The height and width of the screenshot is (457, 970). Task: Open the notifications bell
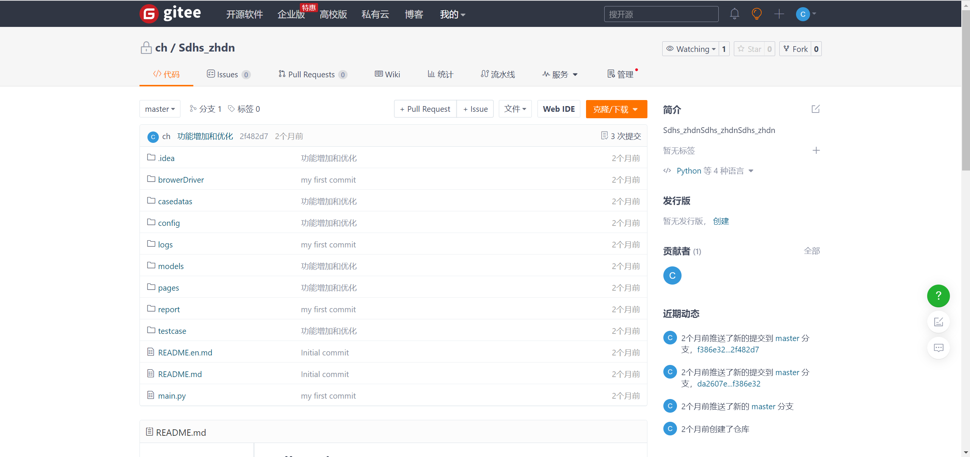point(735,14)
